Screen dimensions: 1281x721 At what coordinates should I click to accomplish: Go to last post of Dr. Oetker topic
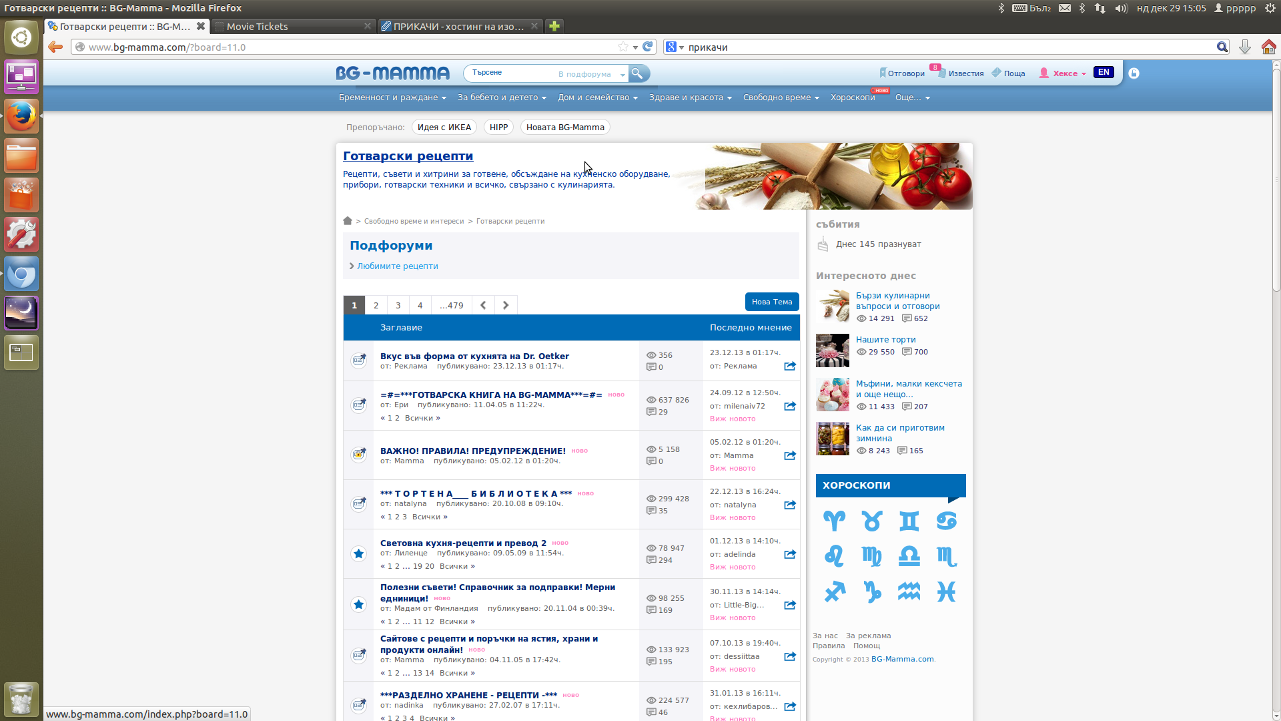[x=790, y=366]
